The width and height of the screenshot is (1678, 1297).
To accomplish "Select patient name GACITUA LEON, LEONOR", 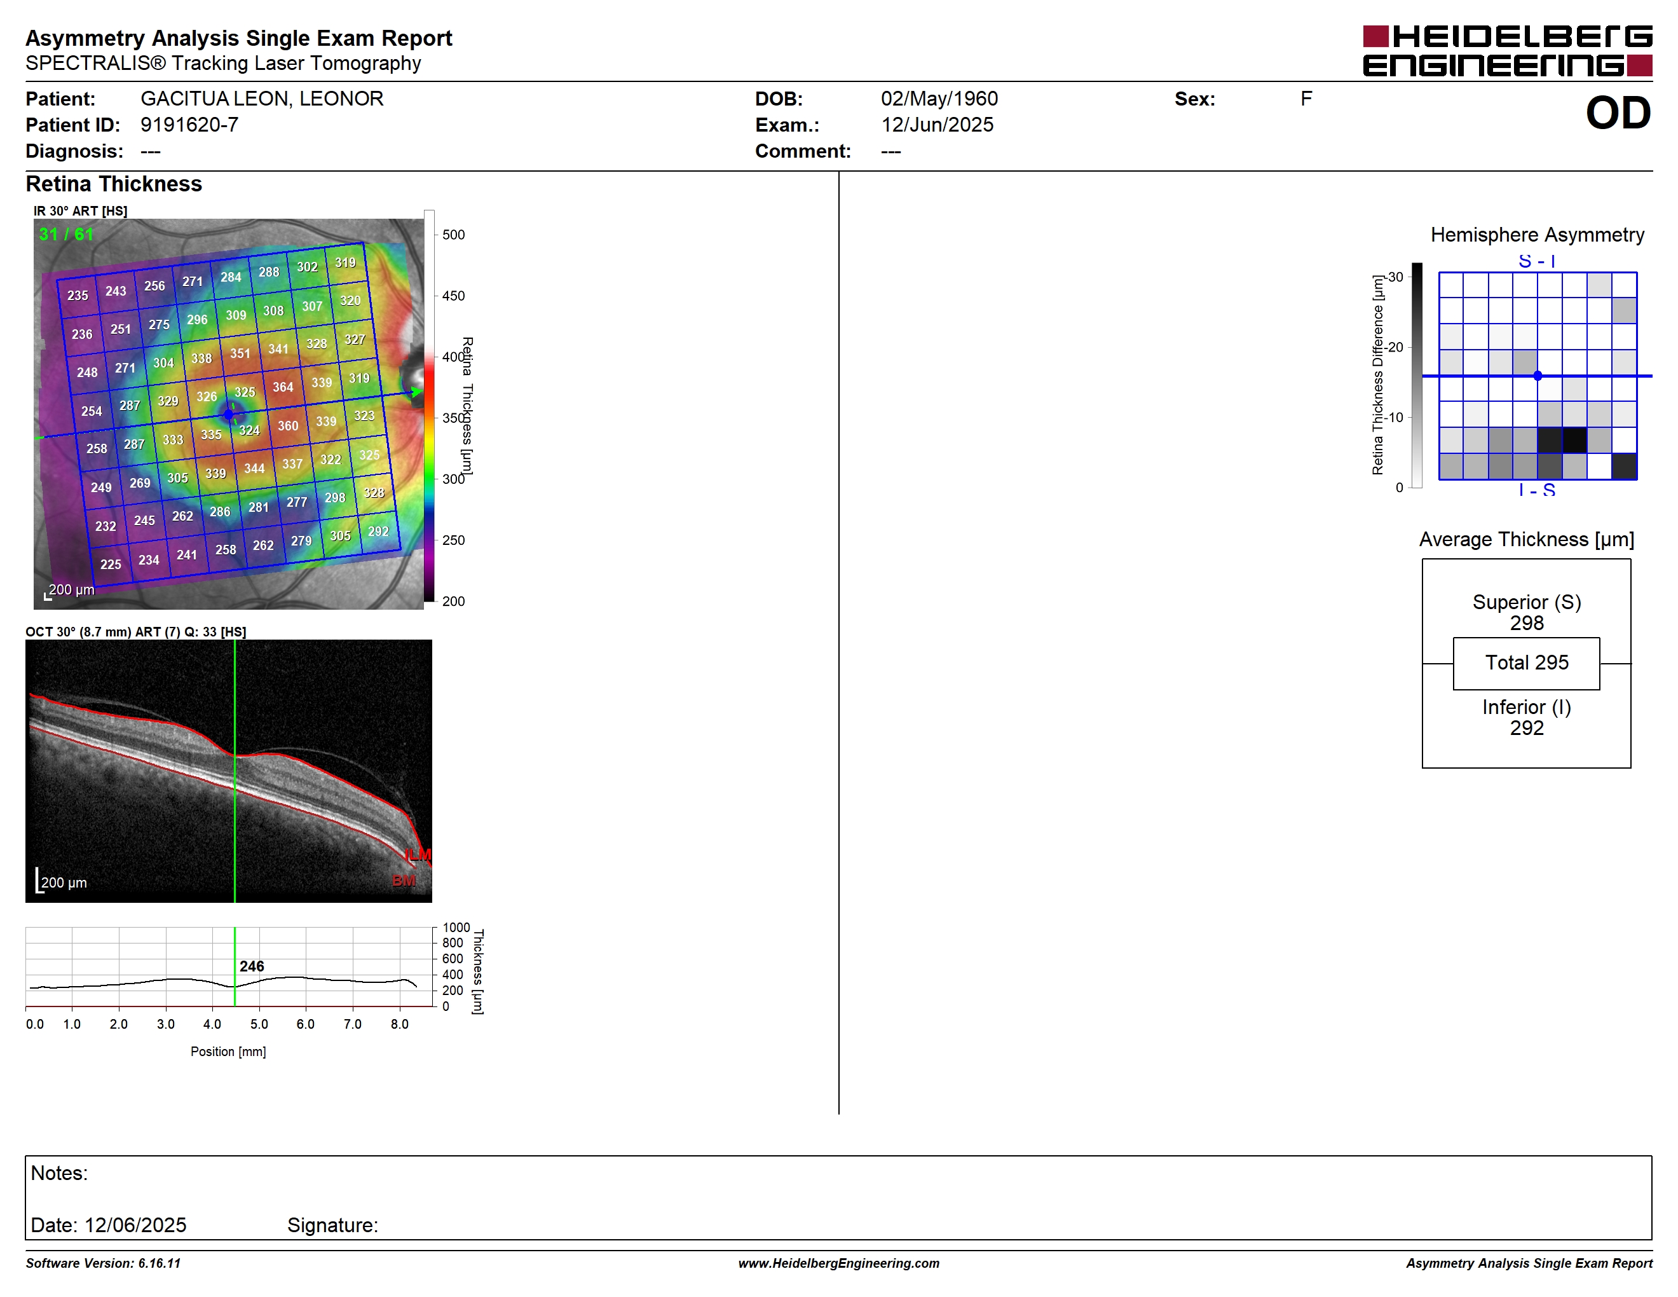I will (262, 99).
